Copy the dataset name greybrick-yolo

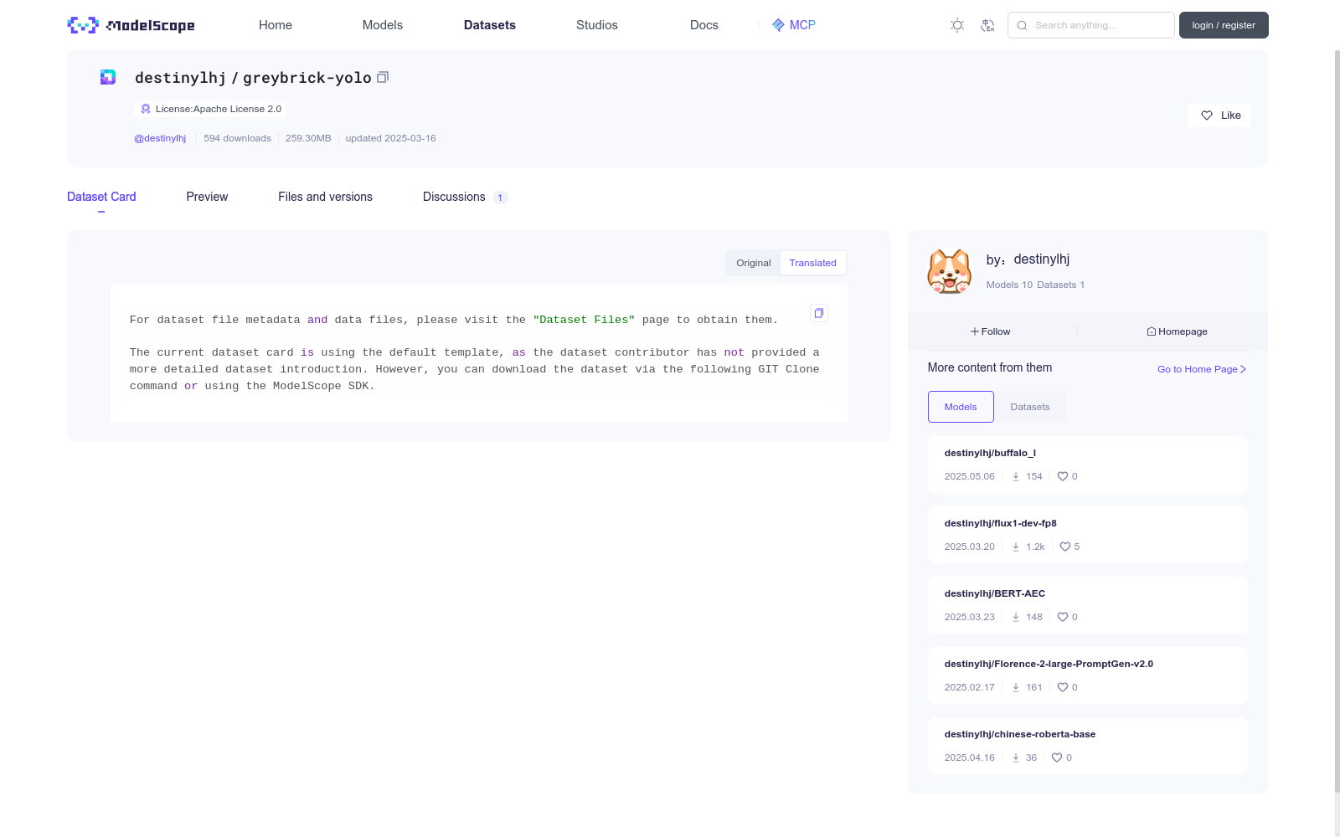[383, 77]
